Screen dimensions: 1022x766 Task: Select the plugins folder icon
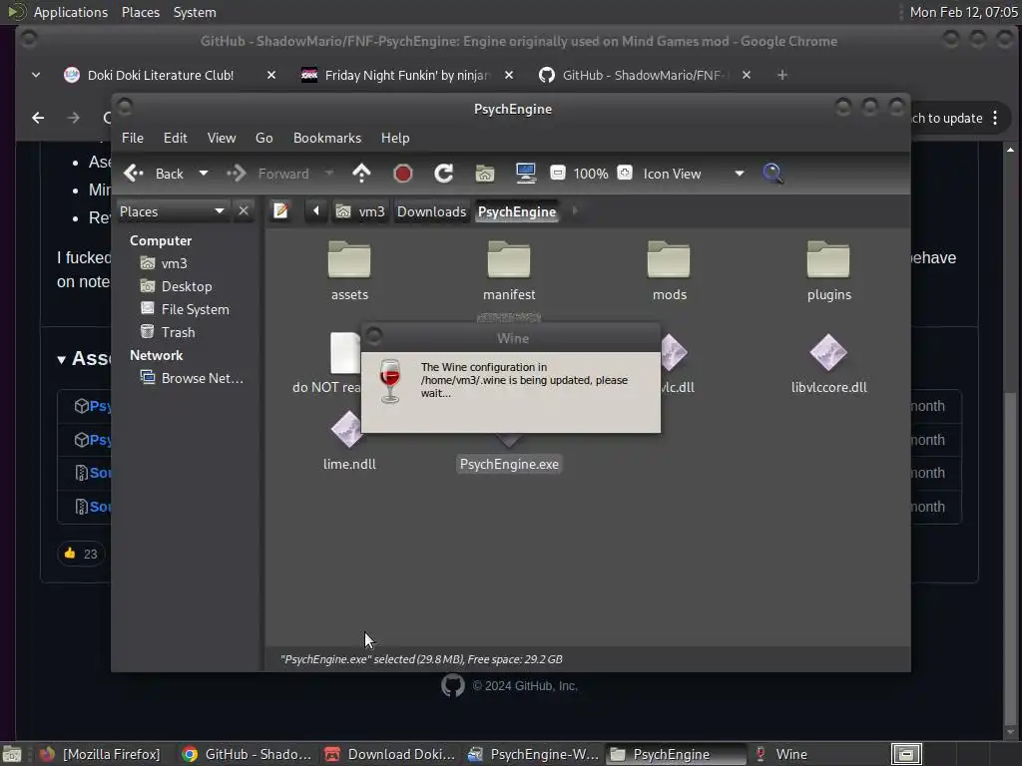(x=828, y=259)
